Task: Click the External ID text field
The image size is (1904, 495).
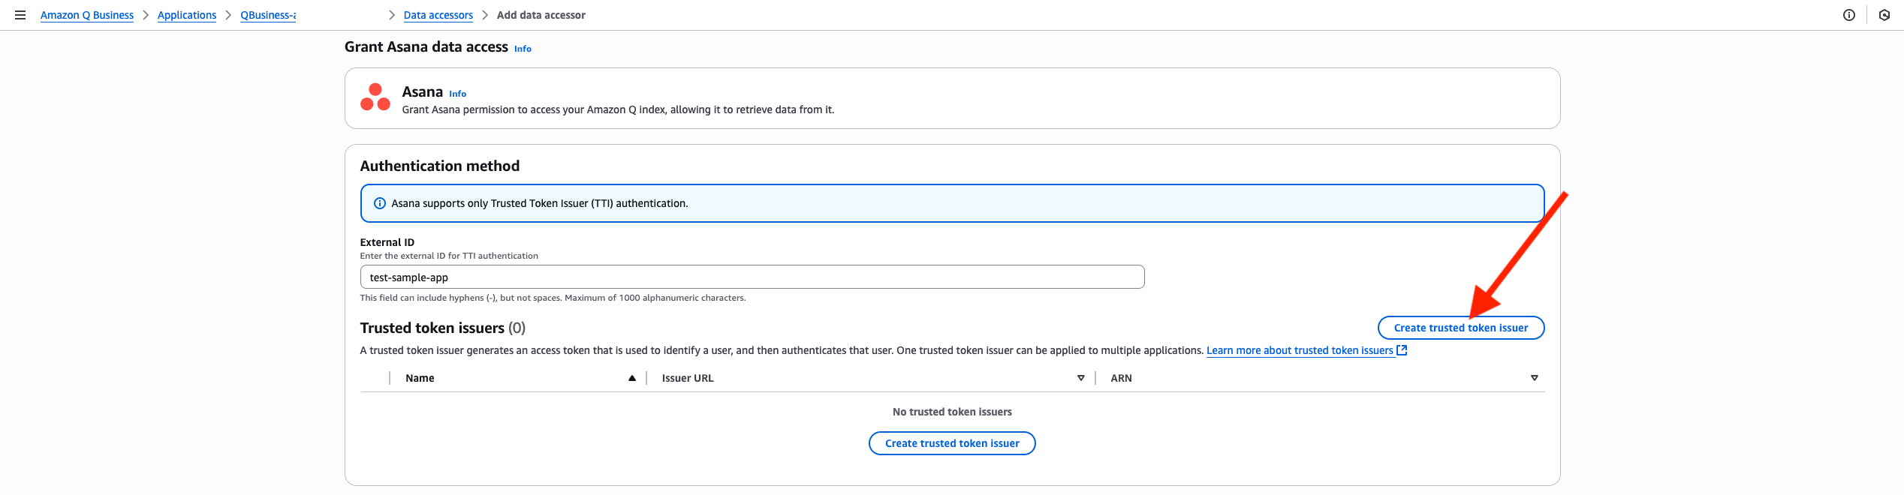Action: pos(752,277)
